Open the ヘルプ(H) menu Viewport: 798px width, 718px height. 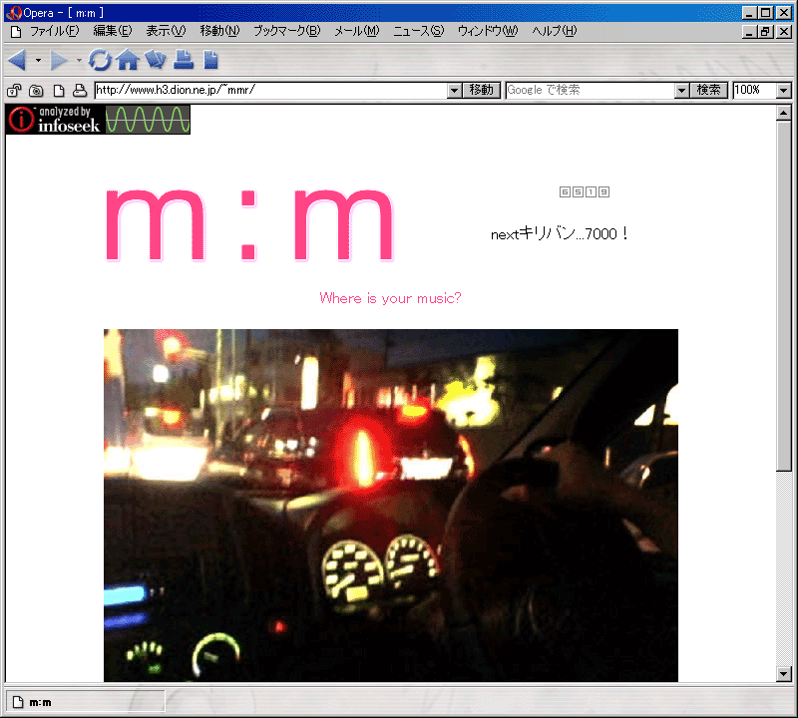[555, 31]
